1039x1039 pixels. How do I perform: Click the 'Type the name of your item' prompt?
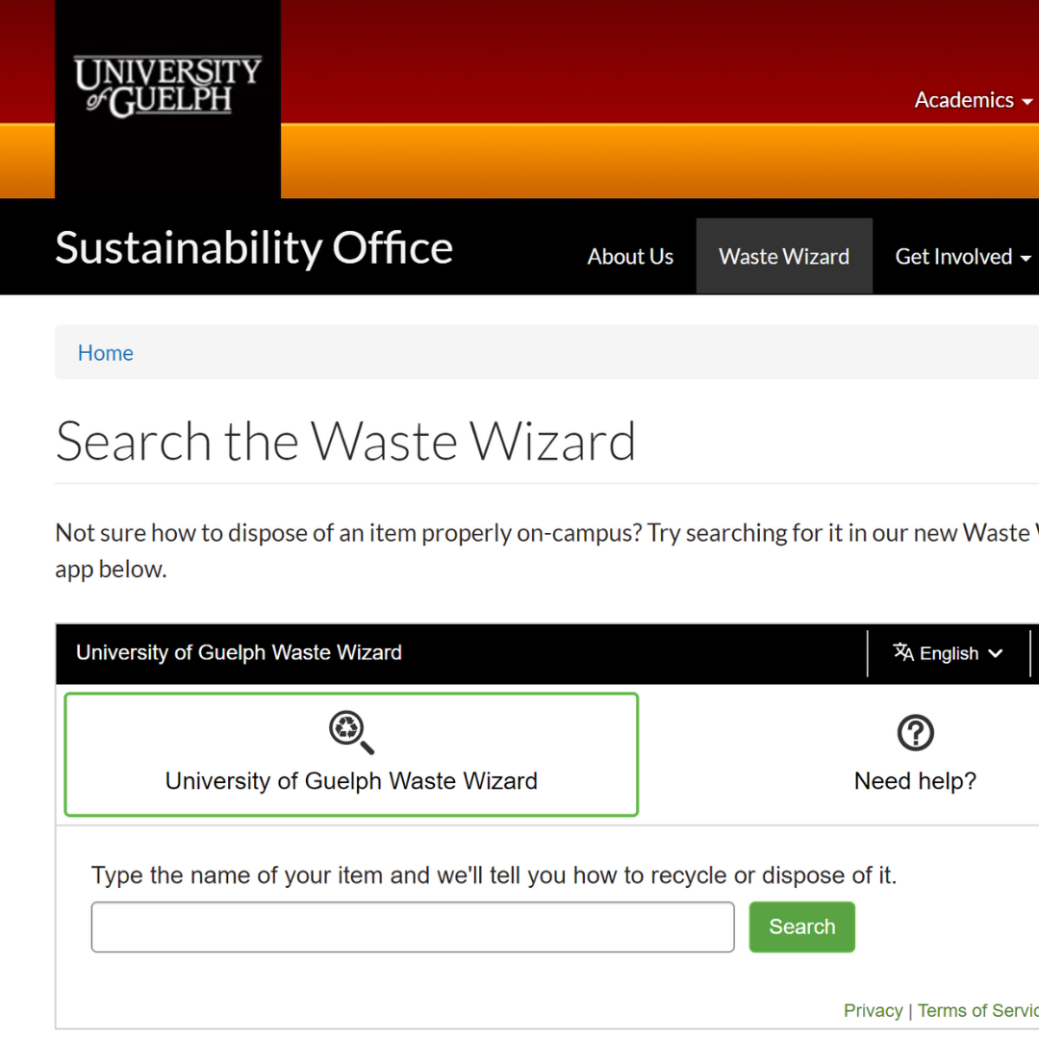494,875
